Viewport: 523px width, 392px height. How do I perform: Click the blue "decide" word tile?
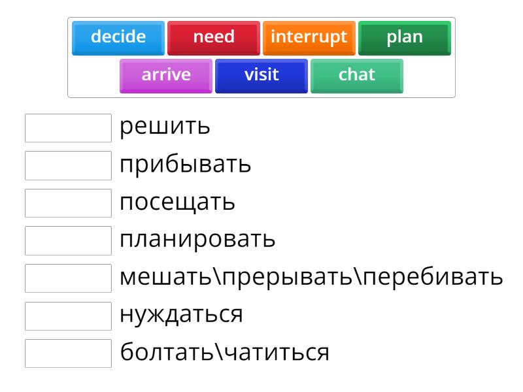(118, 37)
